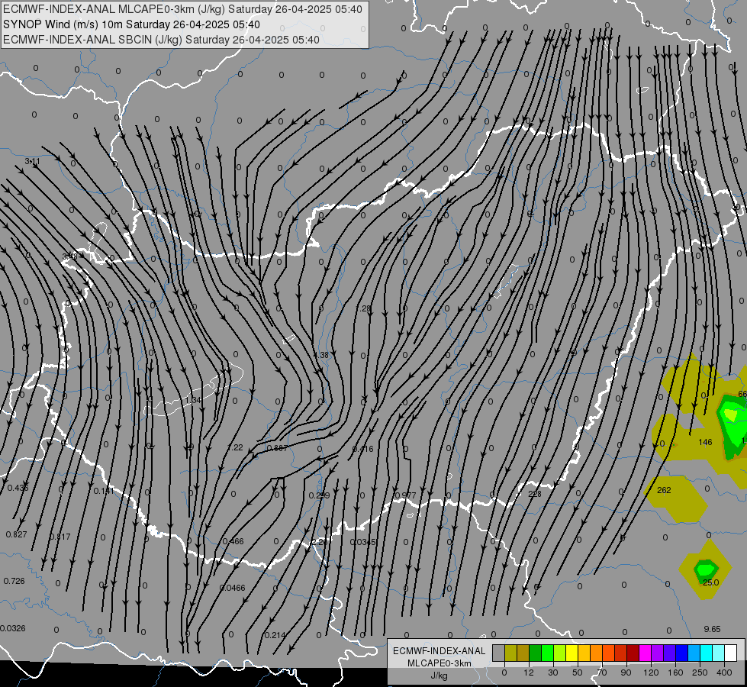Select the dark red legend swatch
747x687 pixels.
(x=633, y=653)
